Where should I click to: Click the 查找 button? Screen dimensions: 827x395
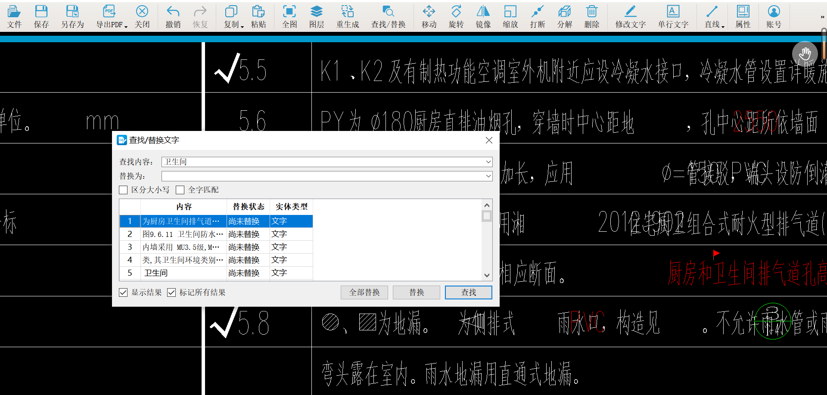click(469, 292)
